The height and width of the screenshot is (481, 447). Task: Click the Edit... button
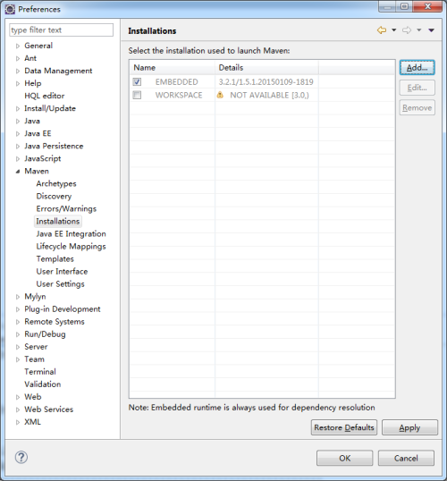coord(417,88)
